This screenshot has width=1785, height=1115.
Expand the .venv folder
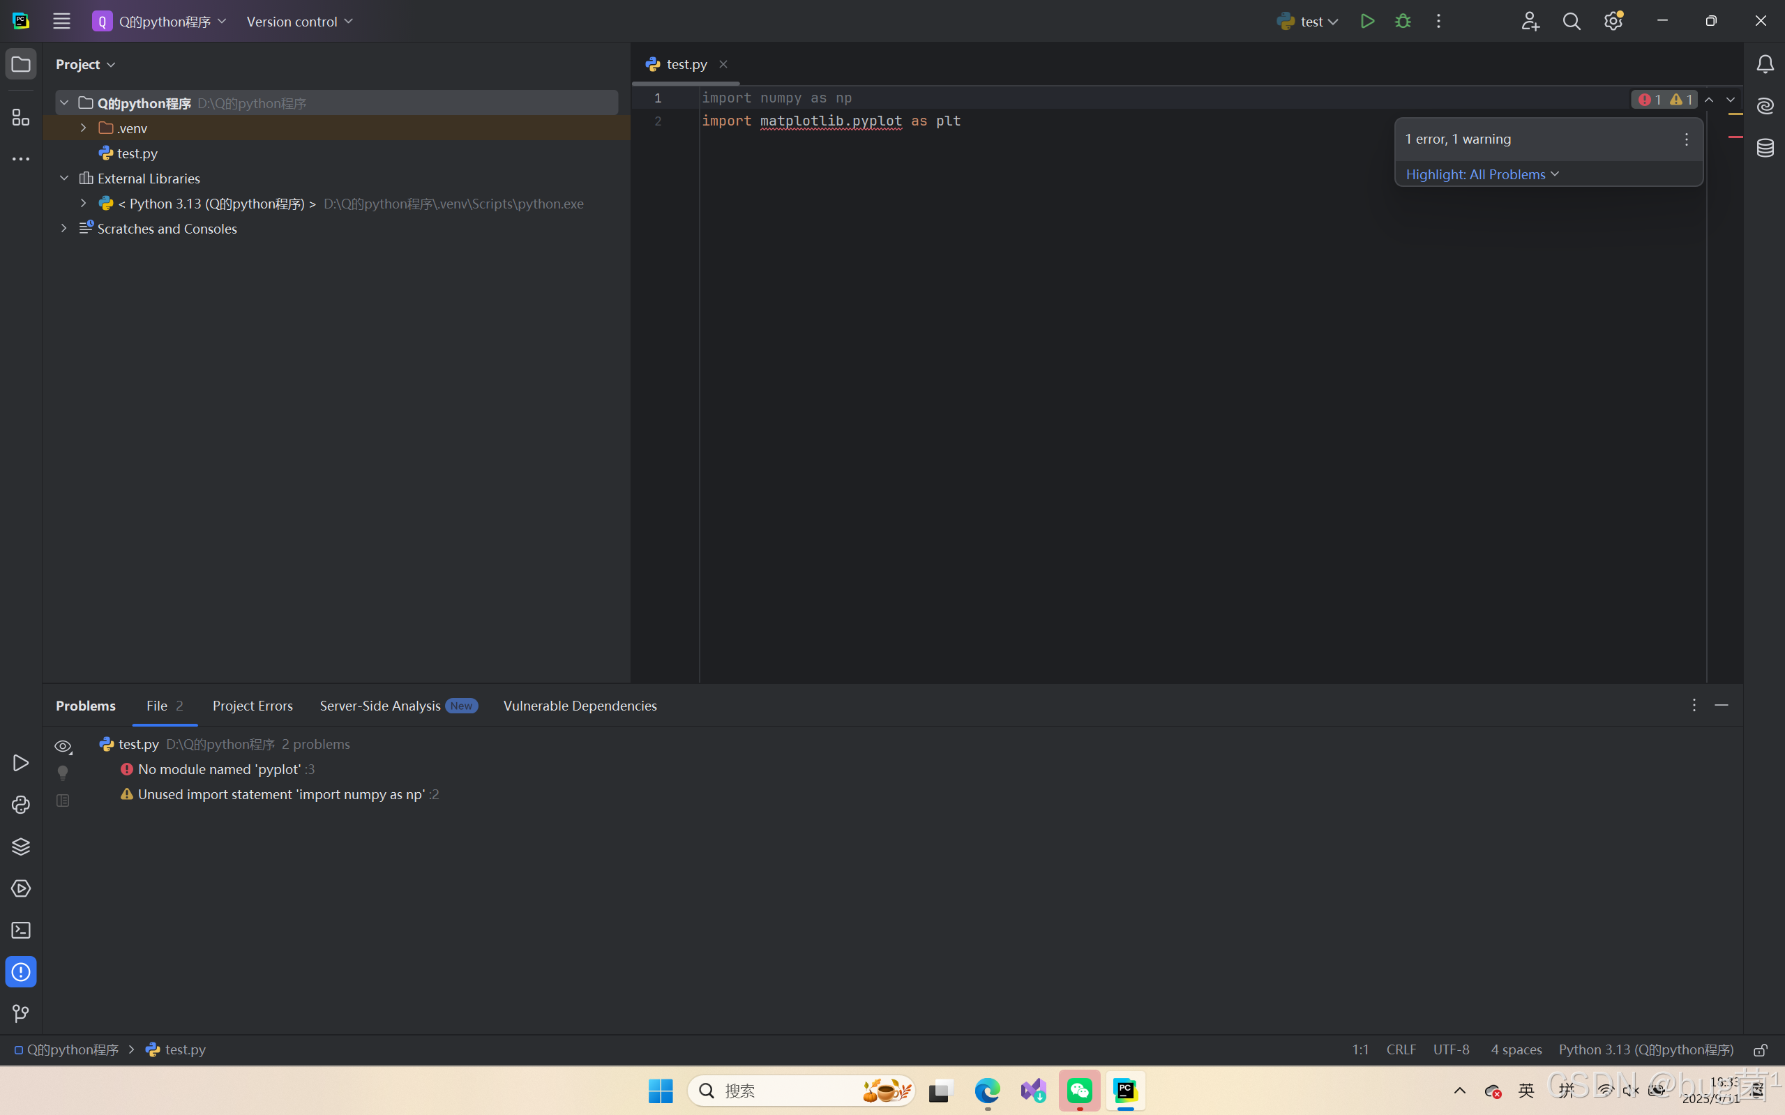pyautogui.click(x=83, y=128)
